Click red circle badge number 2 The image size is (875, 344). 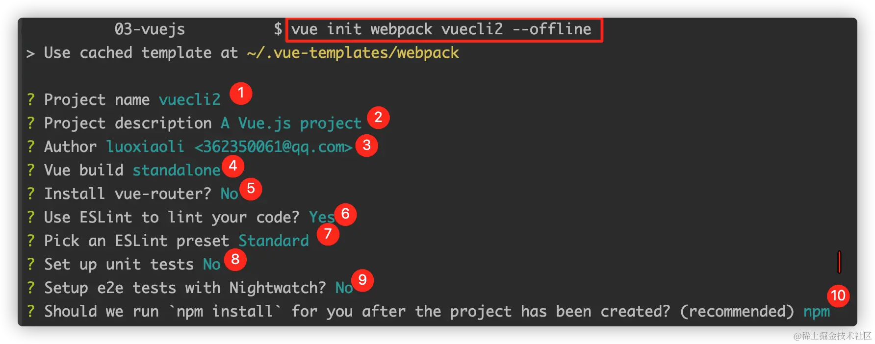378,118
